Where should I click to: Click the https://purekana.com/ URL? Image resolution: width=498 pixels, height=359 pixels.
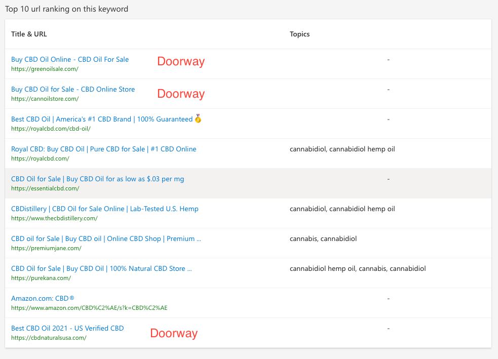tap(41, 278)
